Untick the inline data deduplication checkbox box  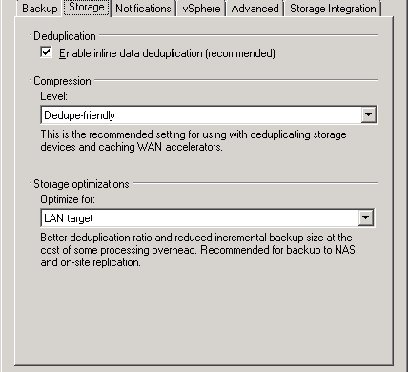46,52
